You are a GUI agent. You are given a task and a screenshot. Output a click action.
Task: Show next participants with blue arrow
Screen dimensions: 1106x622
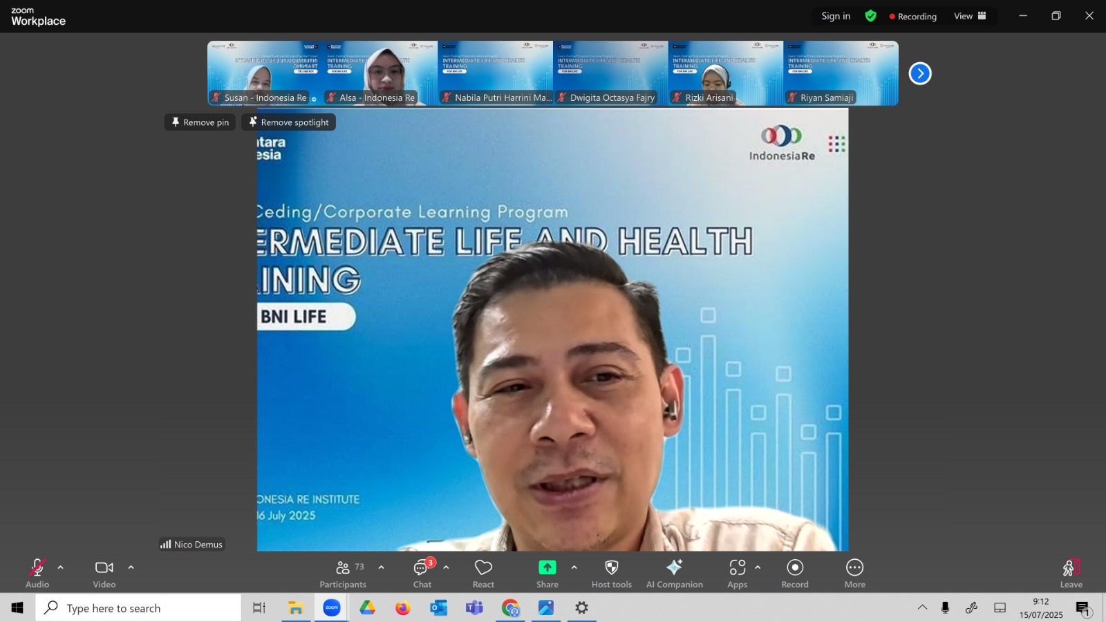point(920,73)
